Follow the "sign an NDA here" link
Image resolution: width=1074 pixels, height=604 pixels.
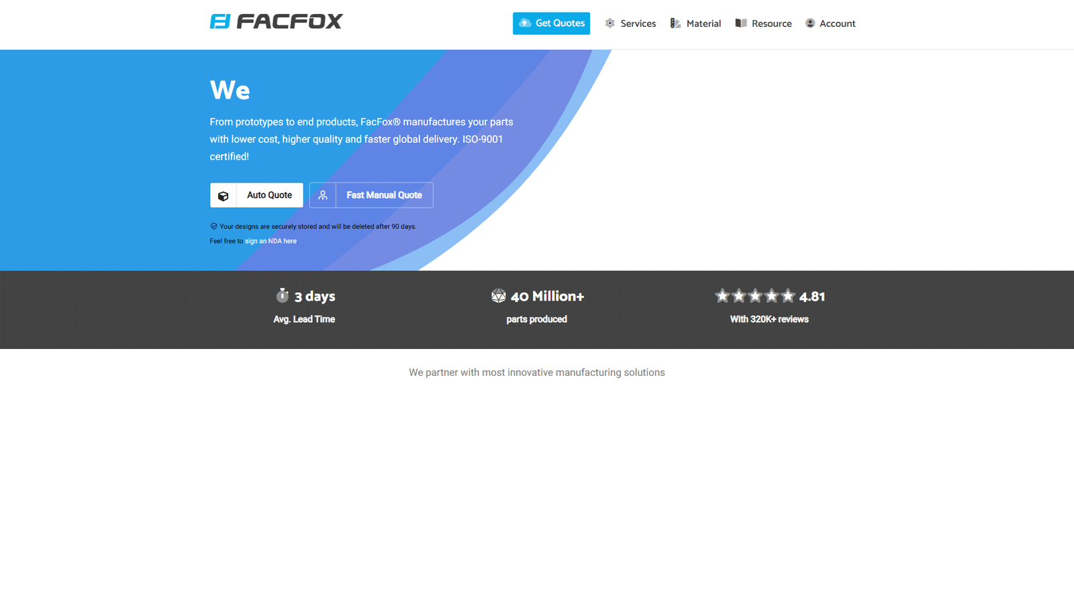(x=271, y=241)
